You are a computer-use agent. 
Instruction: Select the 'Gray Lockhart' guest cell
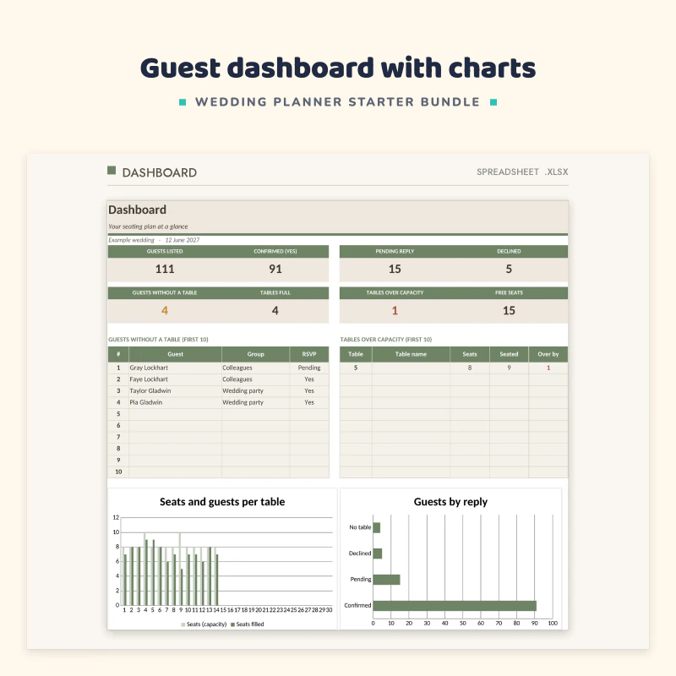(x=175, y=368)
